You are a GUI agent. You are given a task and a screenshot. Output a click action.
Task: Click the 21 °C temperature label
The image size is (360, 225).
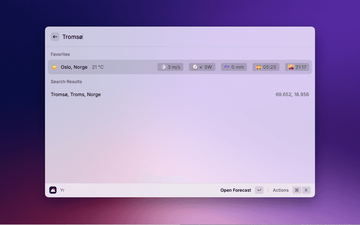pyautogui.click(x=98, y=67)
